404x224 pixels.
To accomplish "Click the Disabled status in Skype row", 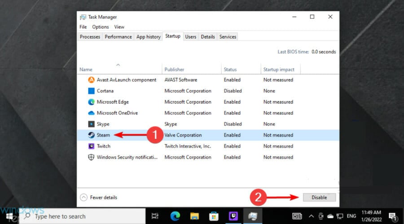I will point(233,124).
